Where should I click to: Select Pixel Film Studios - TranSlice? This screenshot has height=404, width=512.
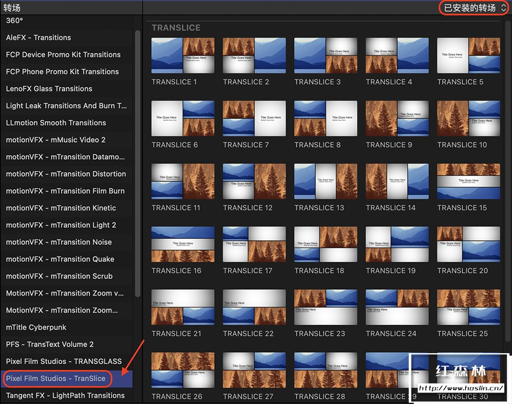click(66, 378)
